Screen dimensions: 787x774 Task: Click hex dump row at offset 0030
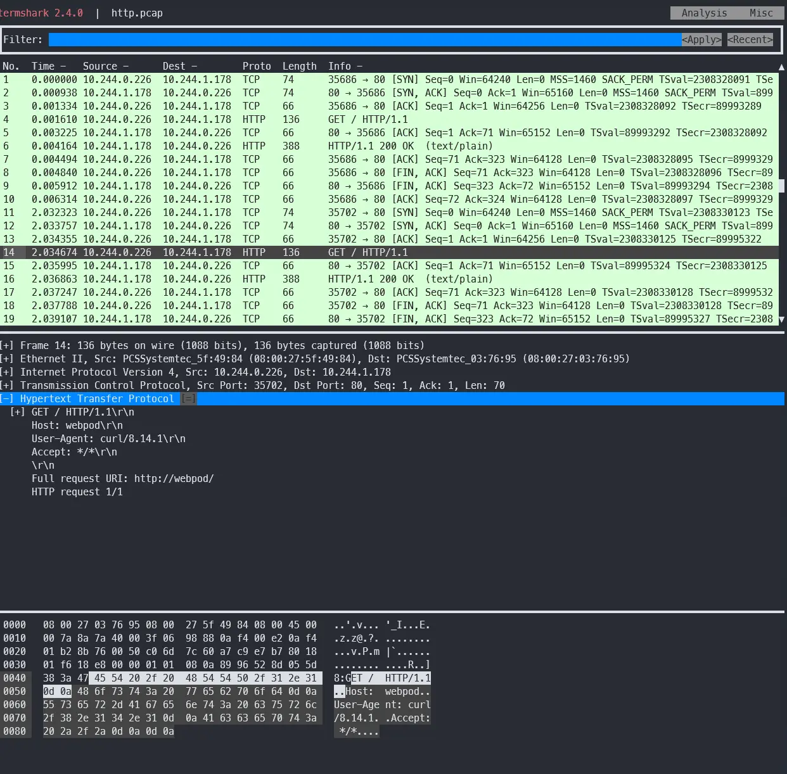[216, 664]
